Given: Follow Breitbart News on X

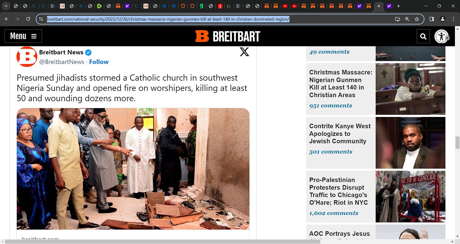Looking at the screenshot, I should (x=99, y=62).
